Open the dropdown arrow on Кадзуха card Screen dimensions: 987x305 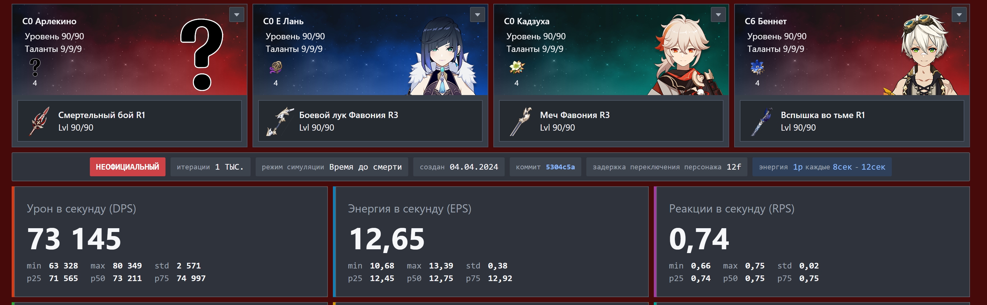click(718, 15)
